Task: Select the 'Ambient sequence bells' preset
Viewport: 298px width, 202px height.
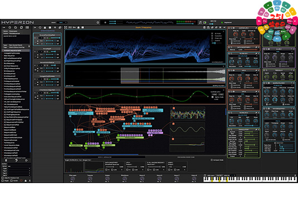Action: pos(16,51)
